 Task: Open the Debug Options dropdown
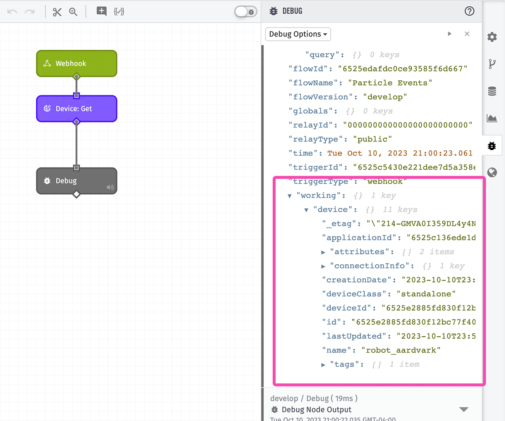pos(298,34)
